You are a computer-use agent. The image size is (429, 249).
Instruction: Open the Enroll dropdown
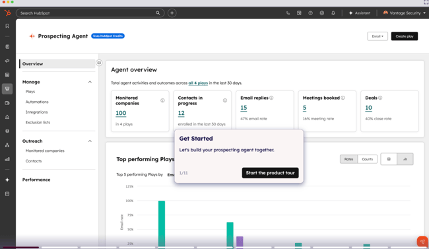point(378,36)
